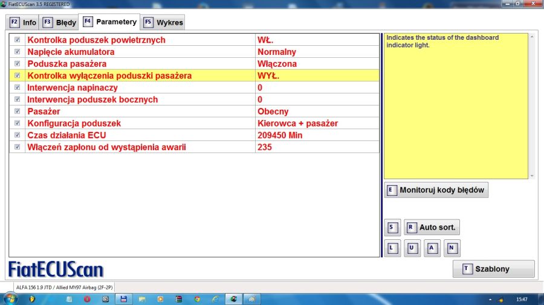Open the Windows Start menu
The image size is (544, 305).
pyautogui.click(x=9, y=299)
